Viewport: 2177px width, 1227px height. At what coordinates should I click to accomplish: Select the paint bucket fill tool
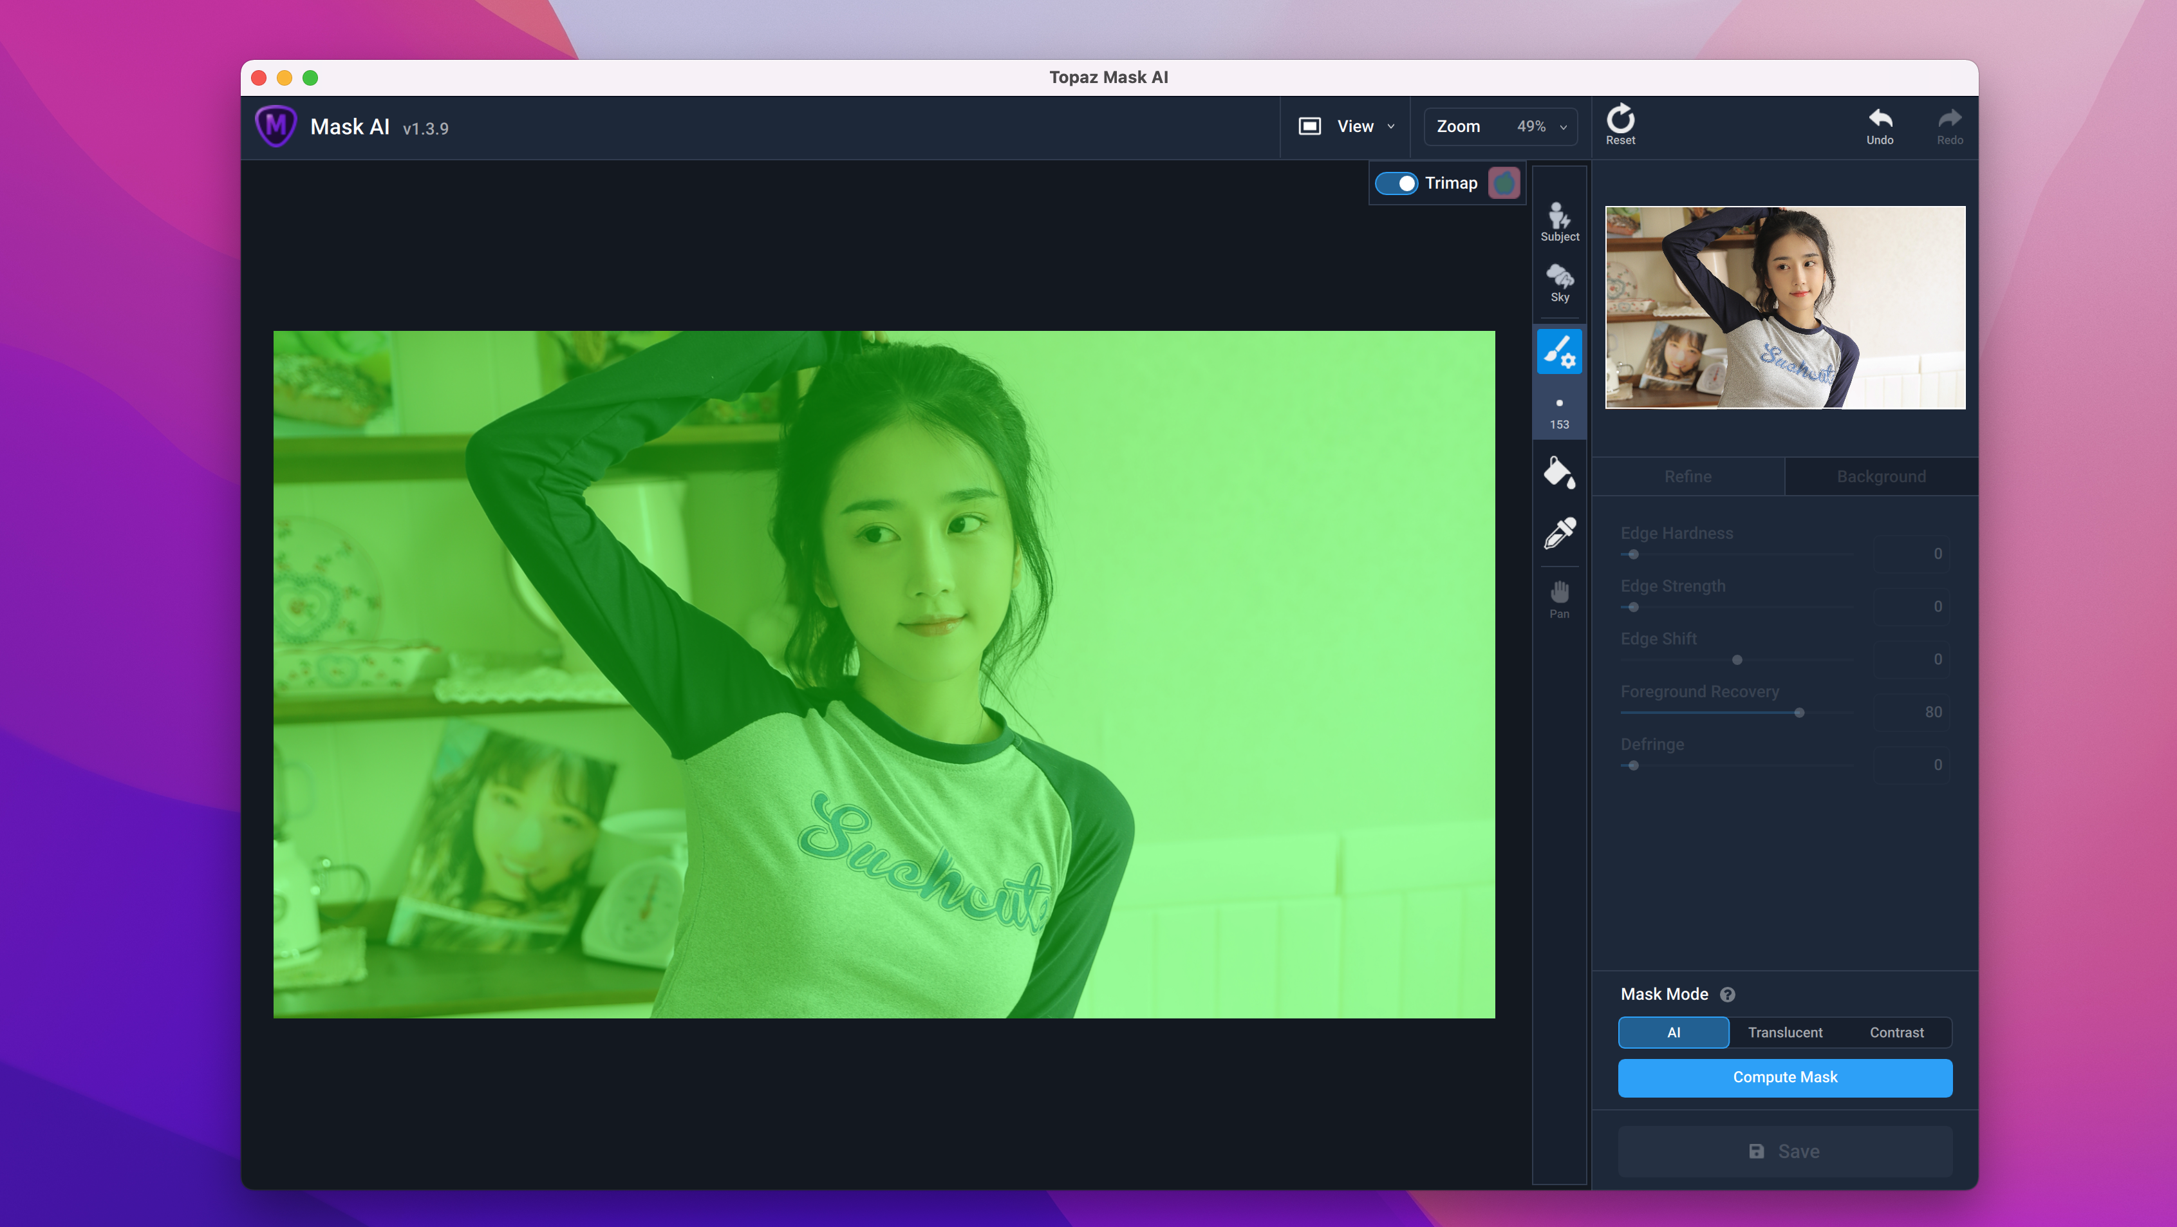tap(1559, 473)
